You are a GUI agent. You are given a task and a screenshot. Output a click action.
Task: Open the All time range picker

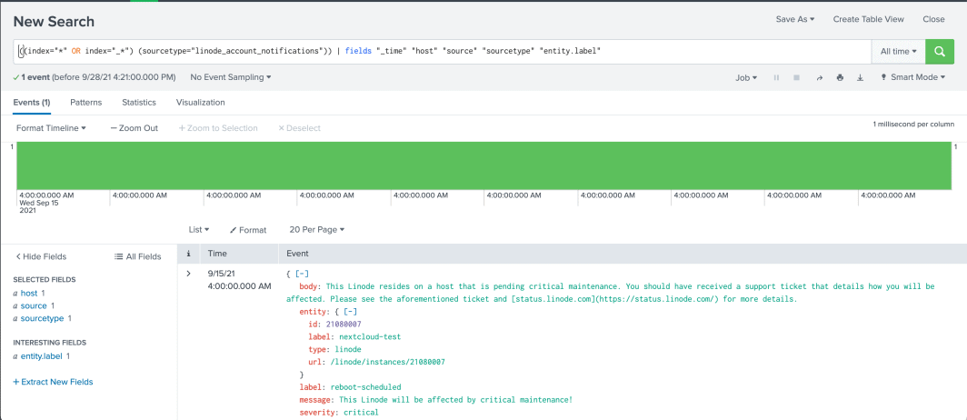pyautogui.click(x=897, y=51)
